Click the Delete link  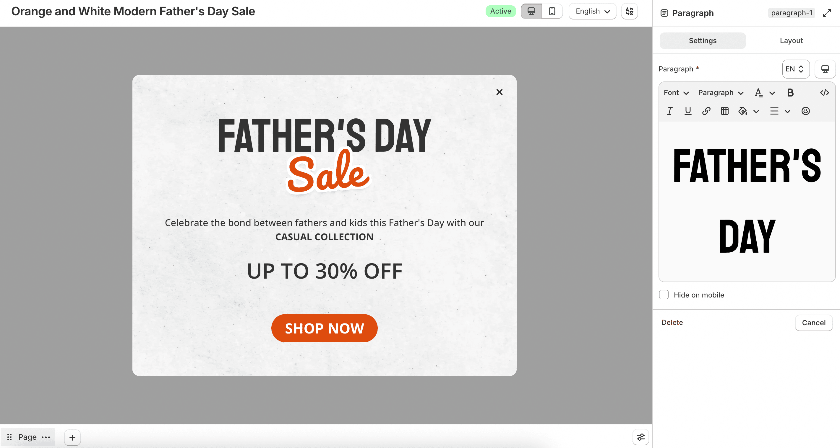click(672, 322)
